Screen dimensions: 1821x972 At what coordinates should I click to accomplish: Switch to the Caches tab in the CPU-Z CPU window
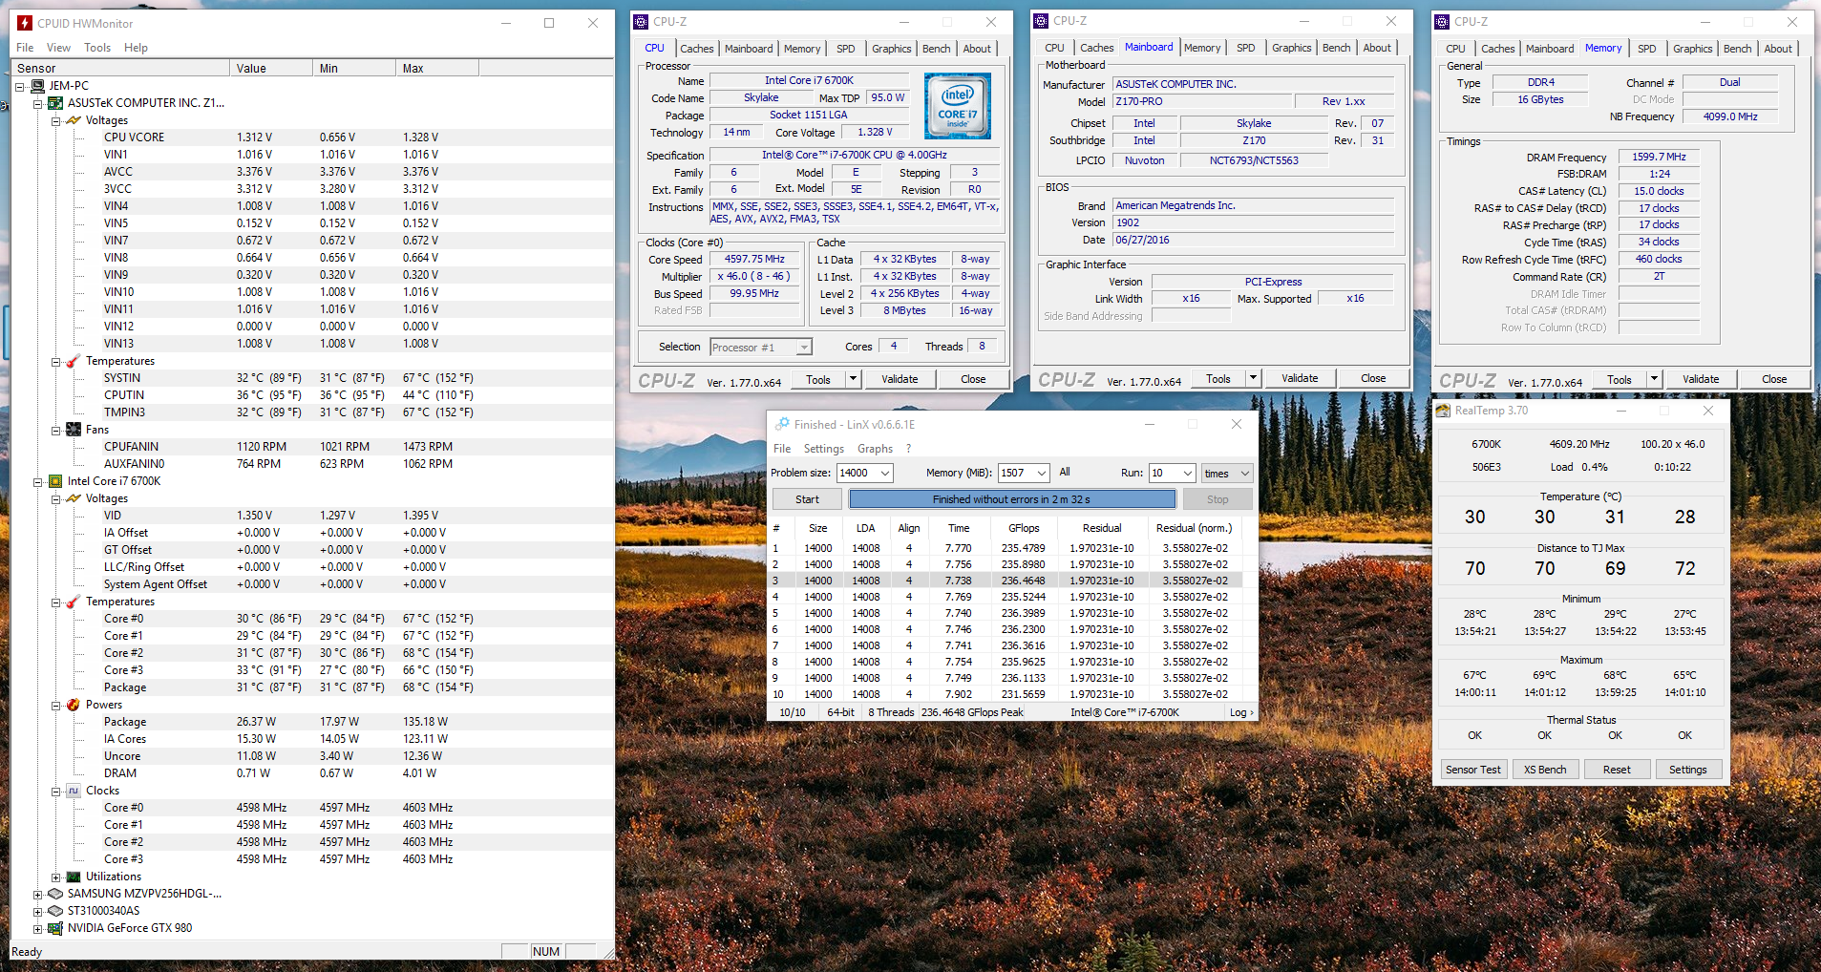[x=696, y=49]
